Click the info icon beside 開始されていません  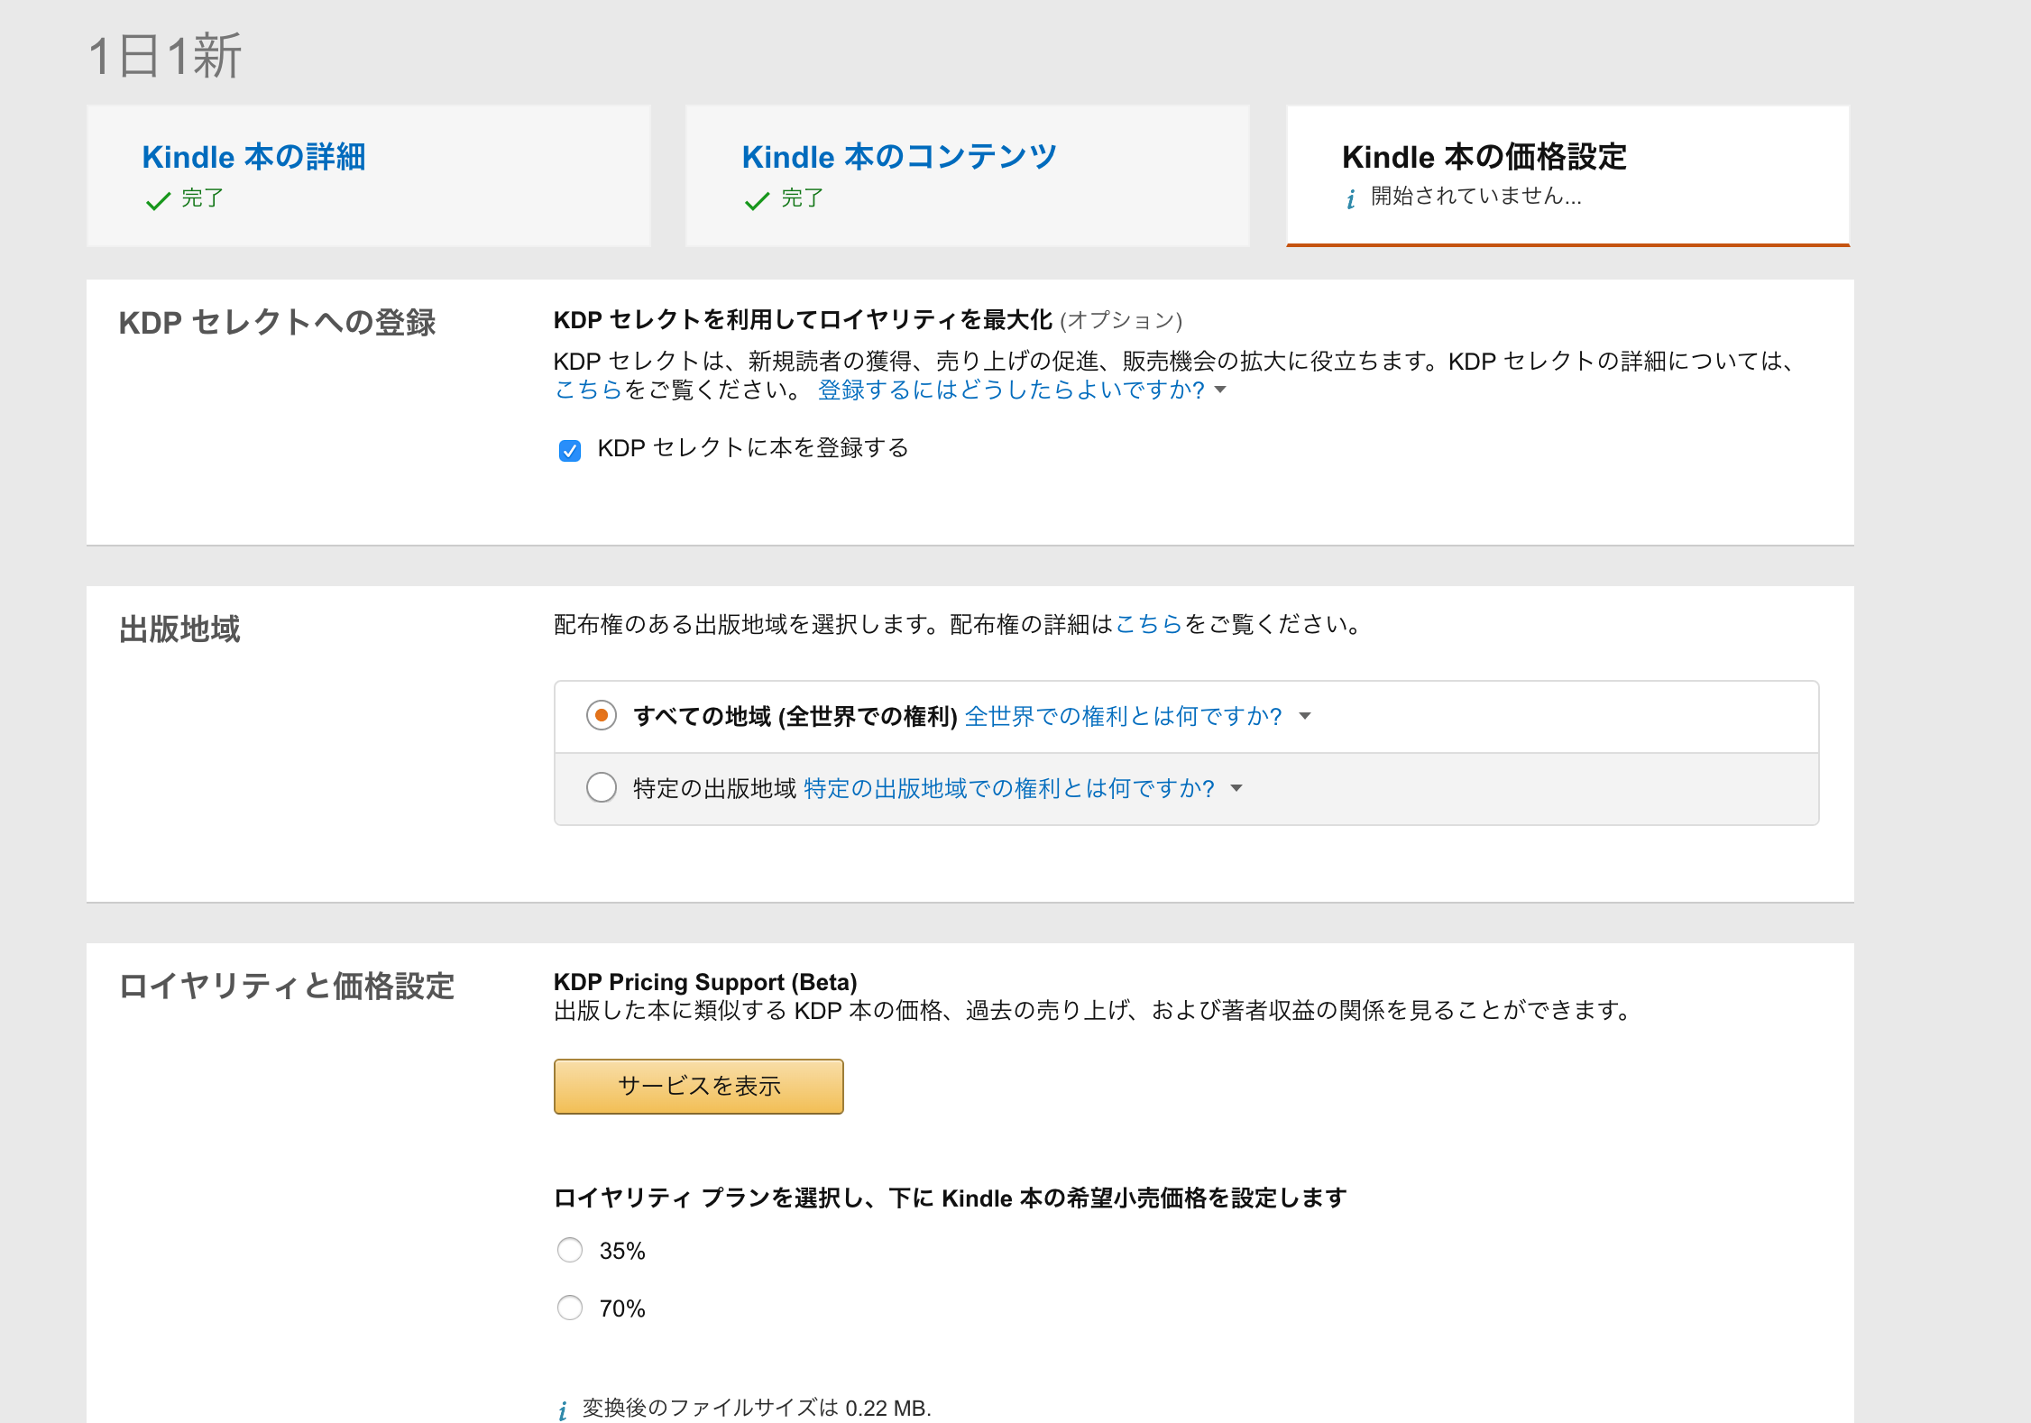pyautogui.click(x=1350, y=198)
